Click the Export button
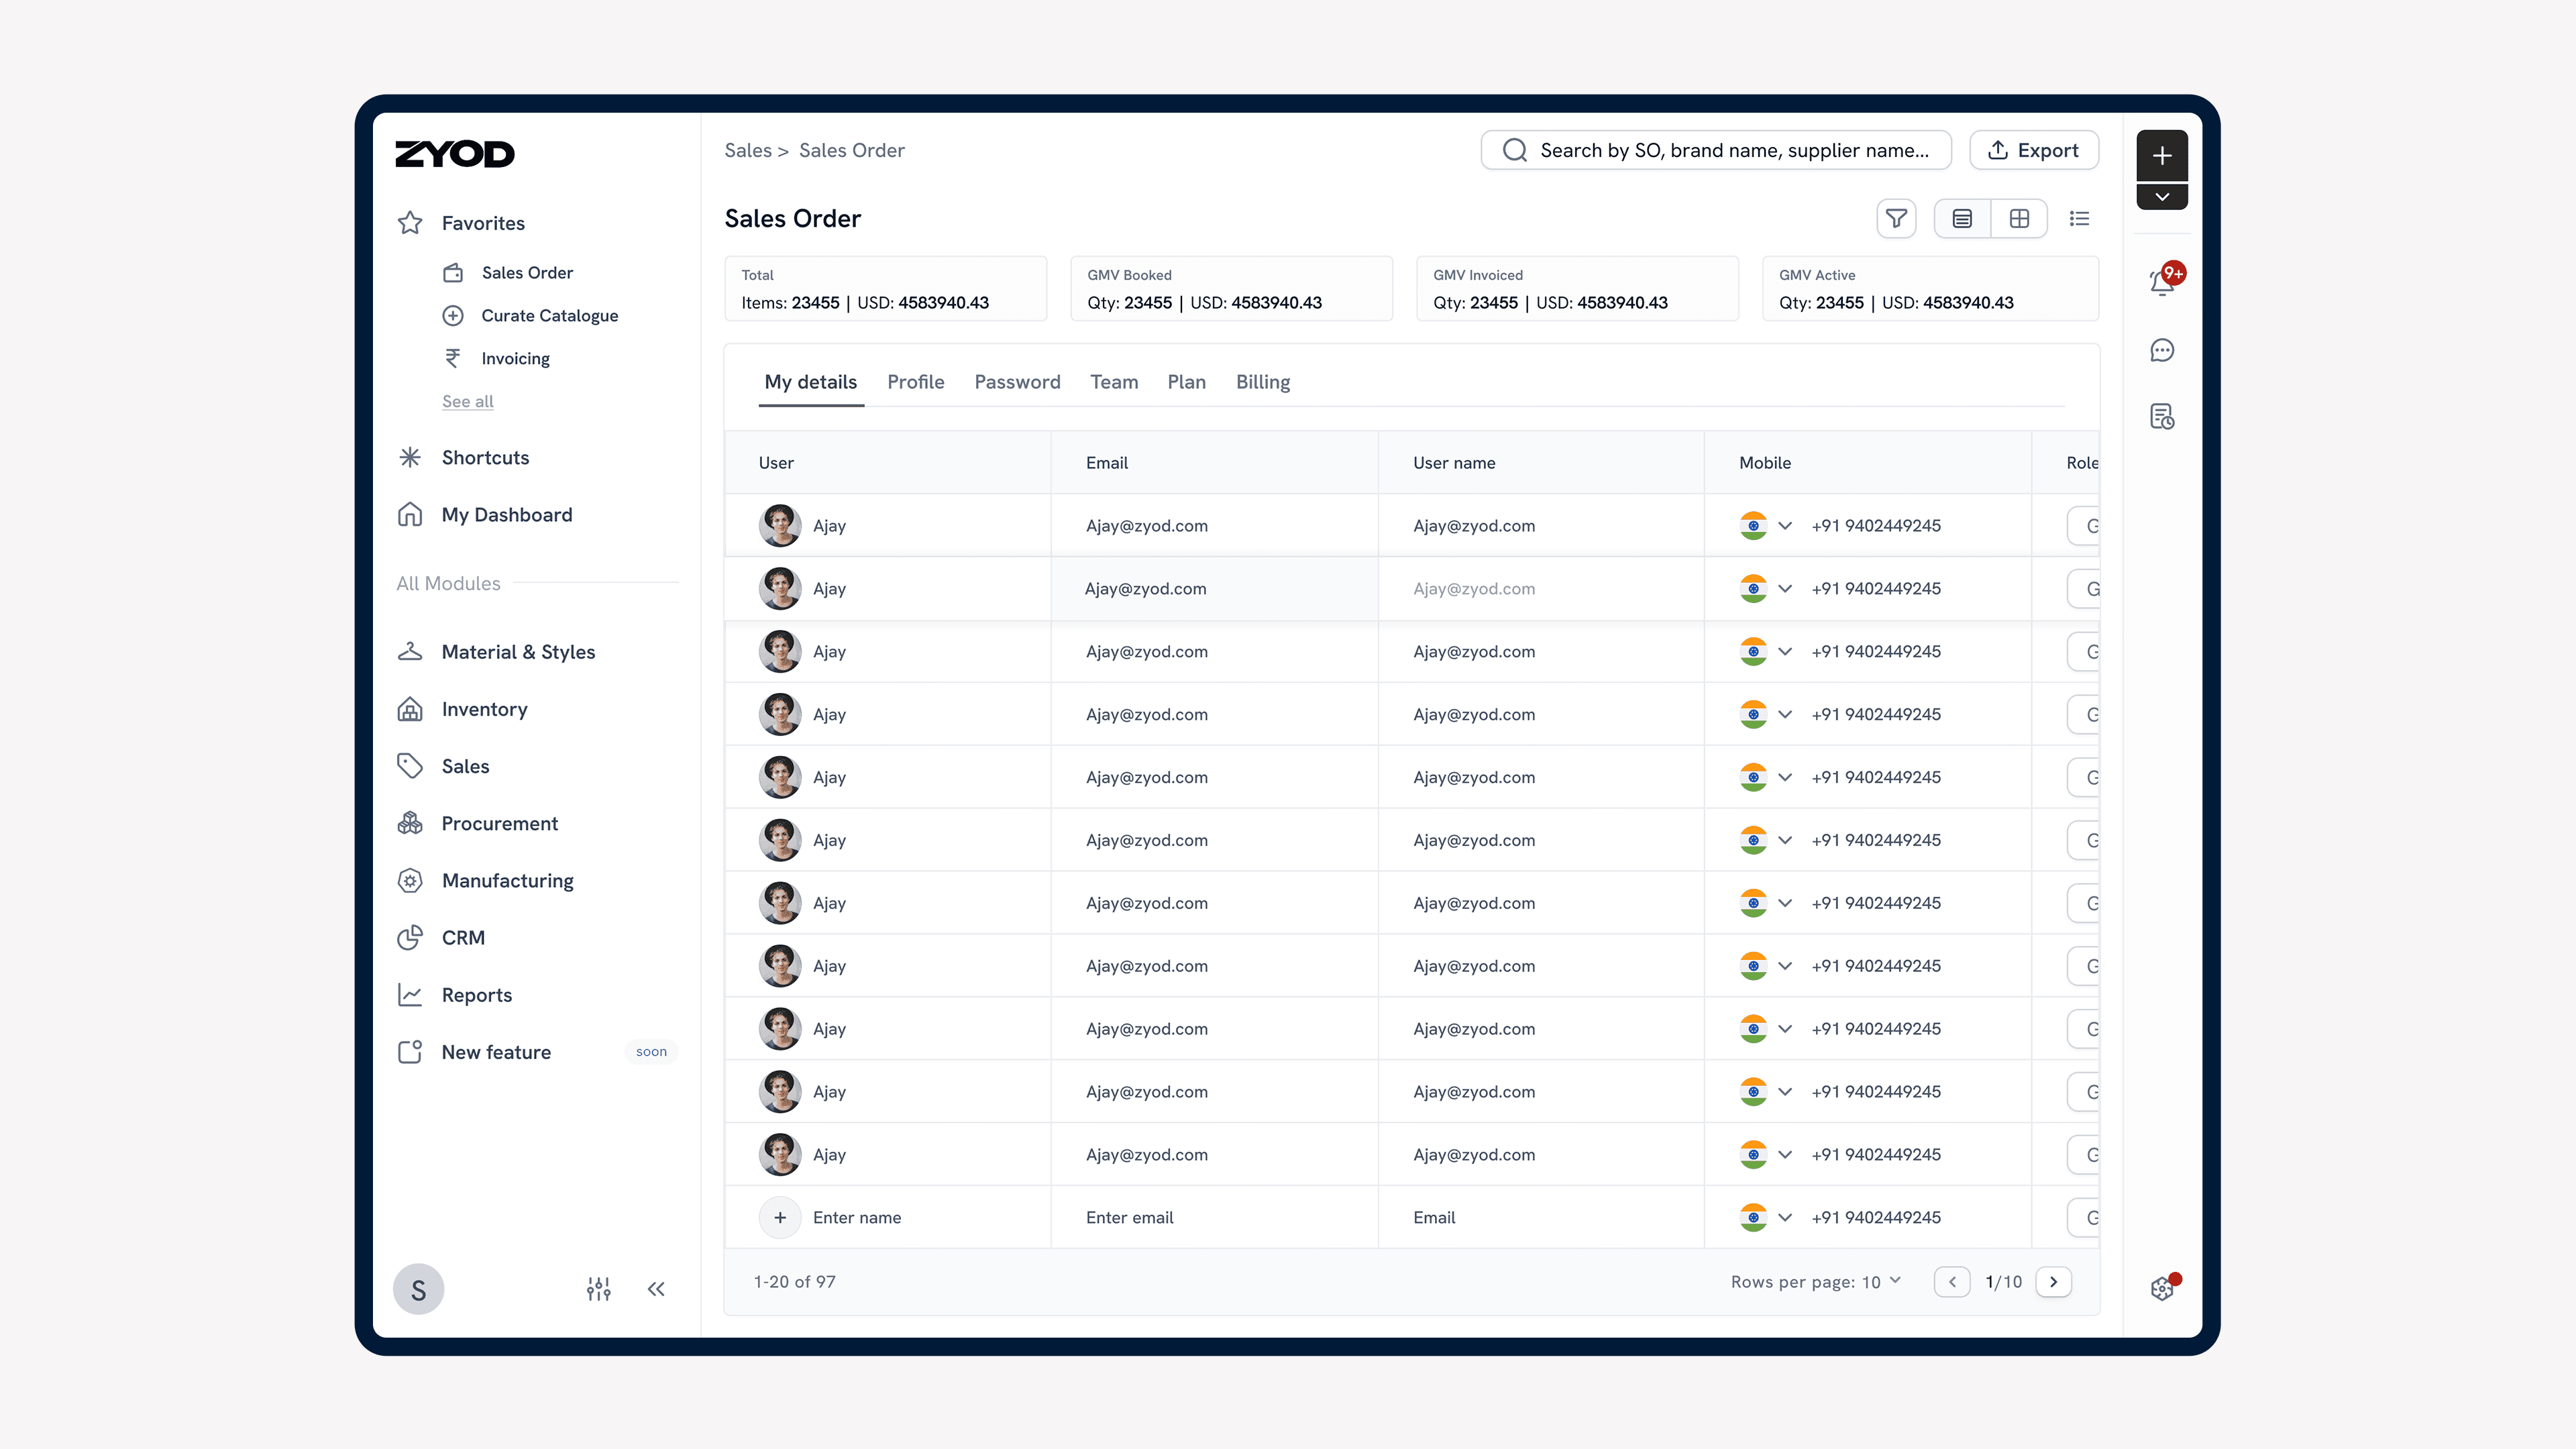Screen dimensions: 2576x1449 [2033, 150]
